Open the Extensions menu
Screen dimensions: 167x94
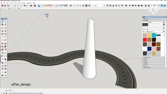29,3
